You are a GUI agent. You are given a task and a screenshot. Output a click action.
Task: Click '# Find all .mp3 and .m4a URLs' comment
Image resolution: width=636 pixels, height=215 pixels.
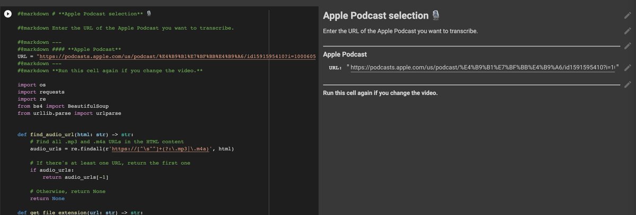pyautogui.click(x=108, y=142)
